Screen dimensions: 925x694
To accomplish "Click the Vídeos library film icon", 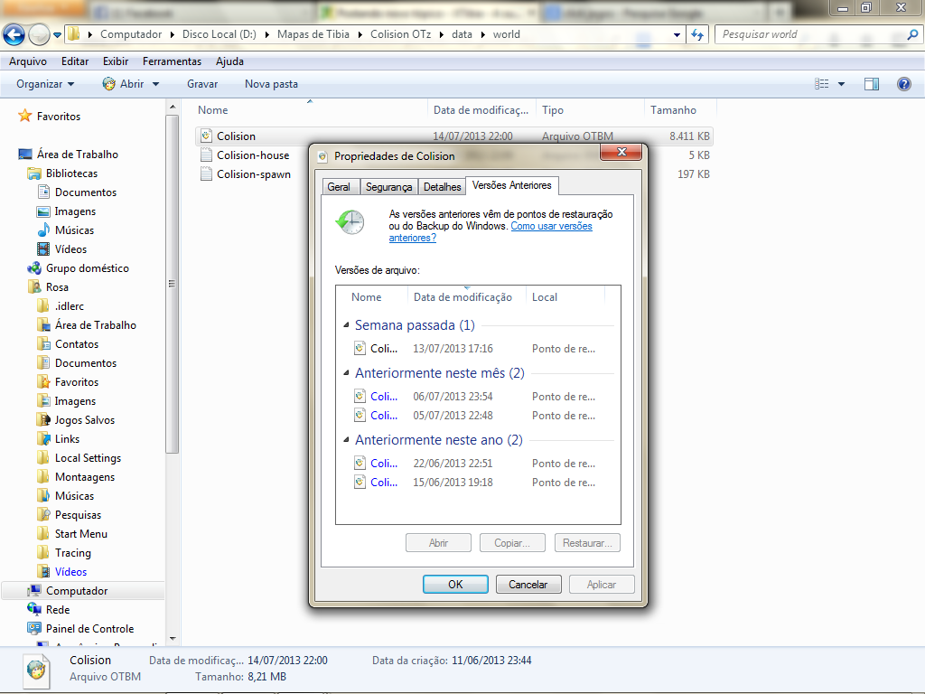I will click(x=43, y=249).
